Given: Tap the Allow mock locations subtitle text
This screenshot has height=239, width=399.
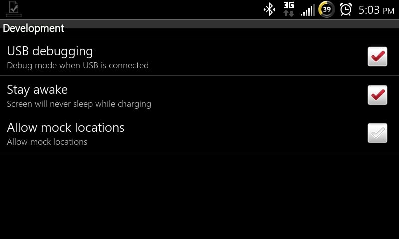Looking at the screenshot, I should [x=47, y=142].
